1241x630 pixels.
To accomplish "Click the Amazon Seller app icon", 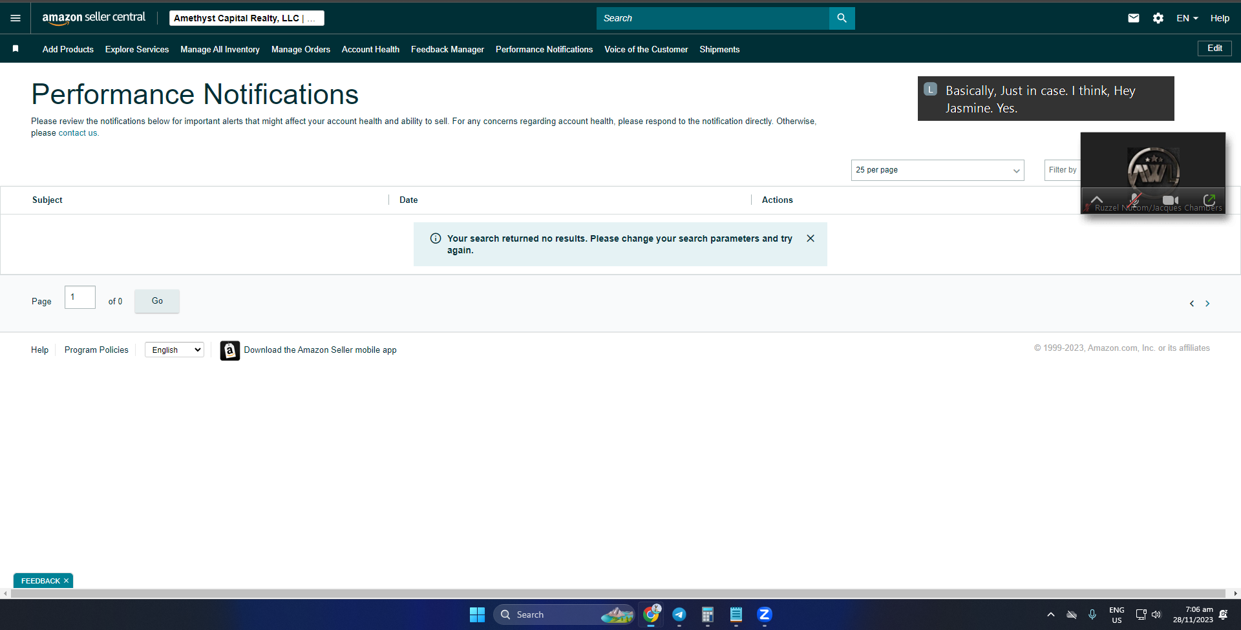I will [230, 350].
